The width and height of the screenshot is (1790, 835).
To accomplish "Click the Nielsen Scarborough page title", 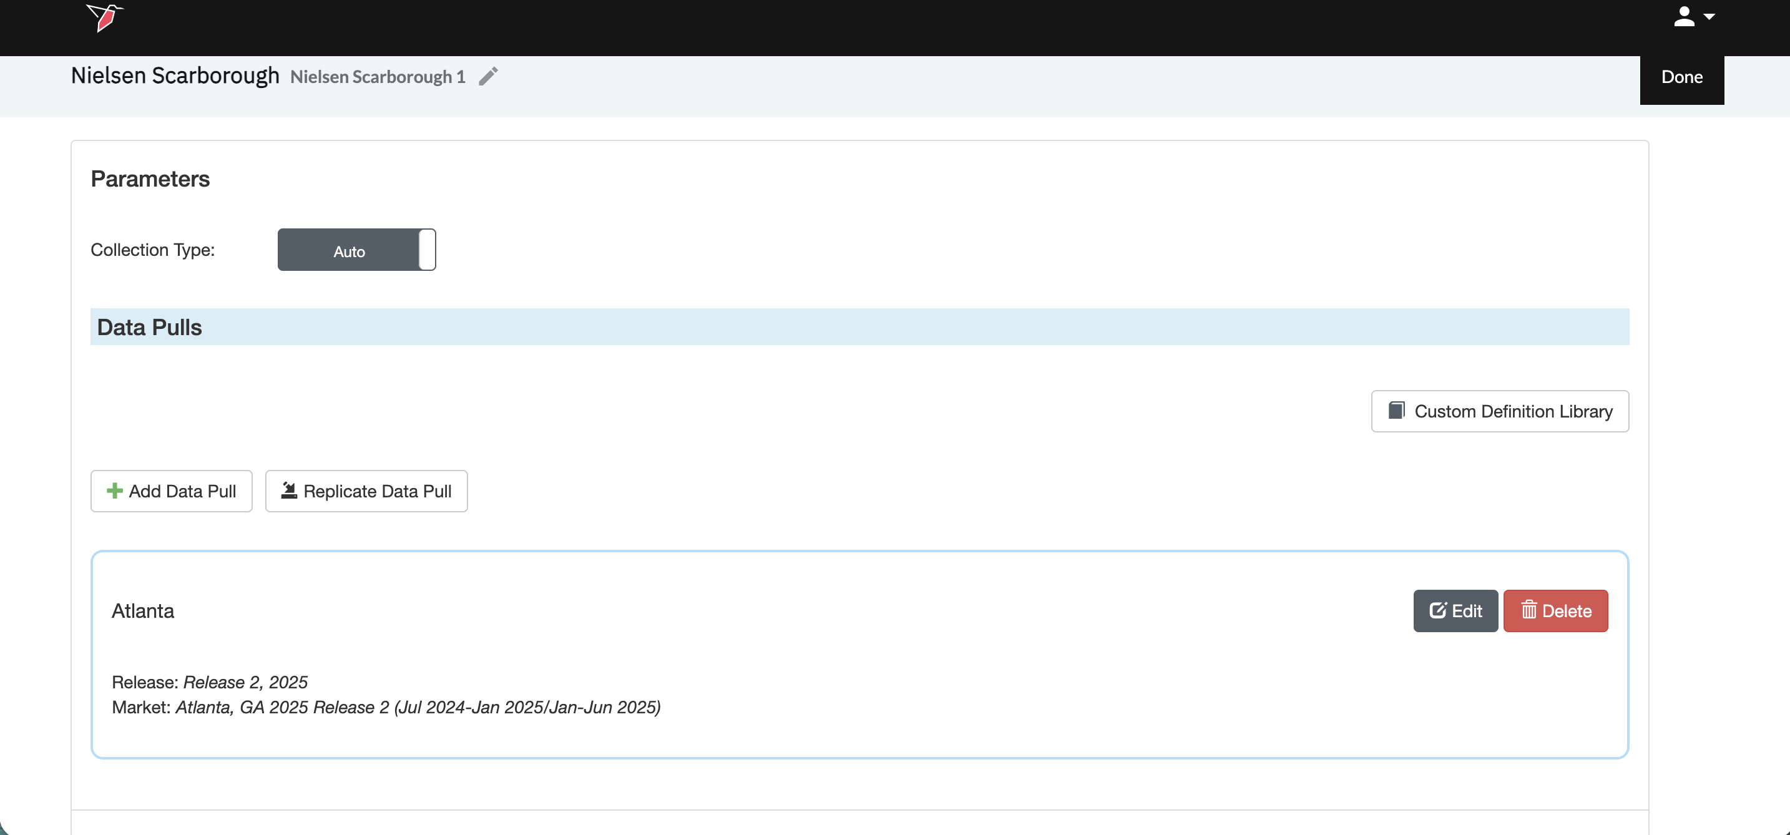I will (175, 75).
